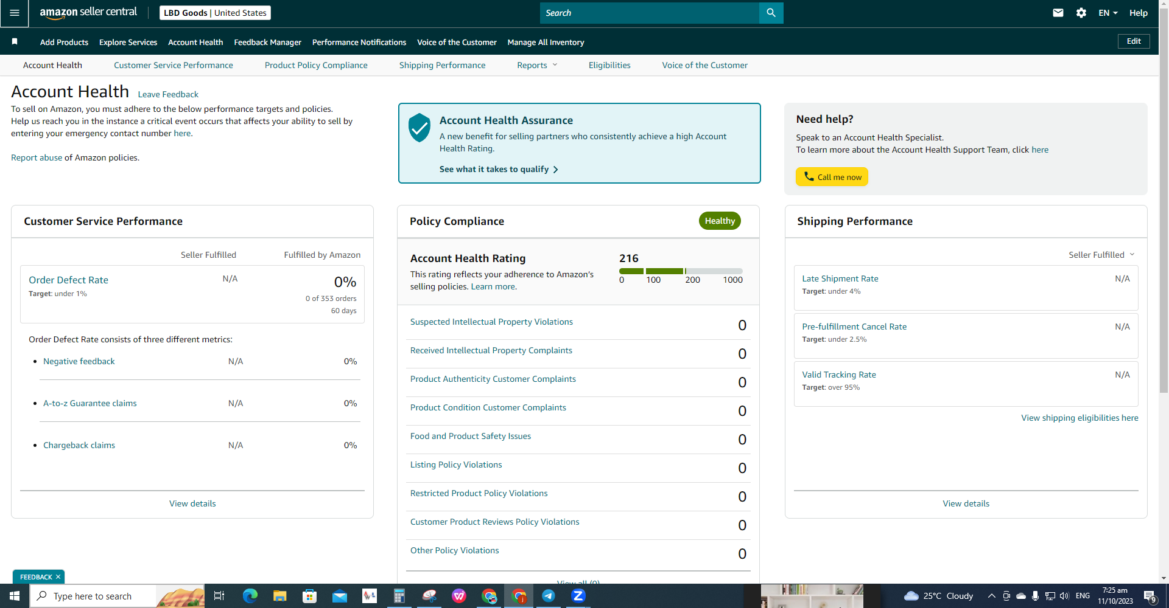Switch to Product Policy Compliance tab
Viewport: 1169px width, 608px height.
(x=316, y=65)
